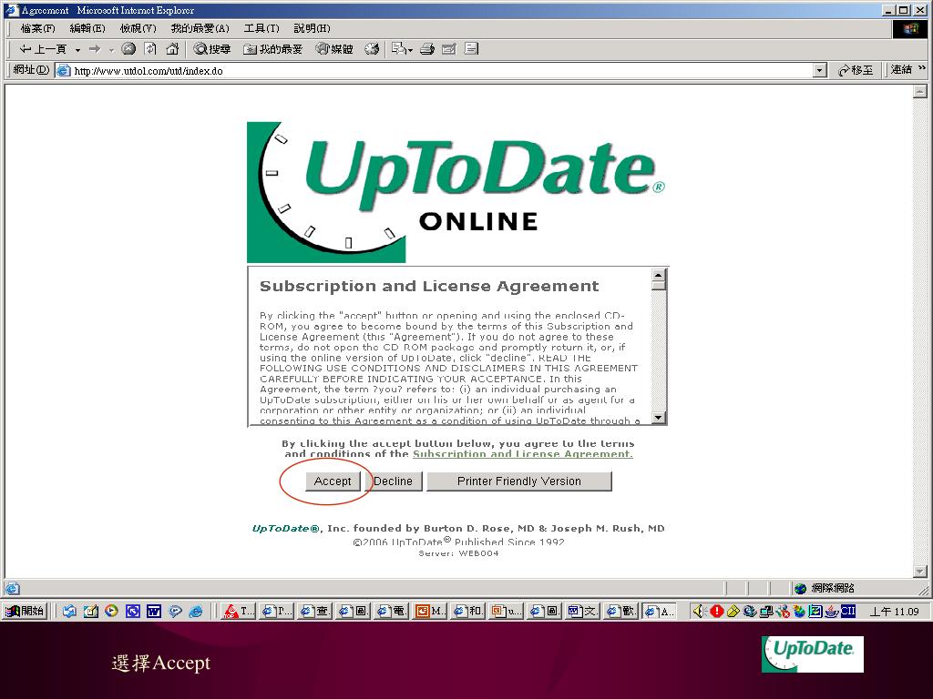
Task: Open the 說明(H) Help menu
Action: [312, 28]
